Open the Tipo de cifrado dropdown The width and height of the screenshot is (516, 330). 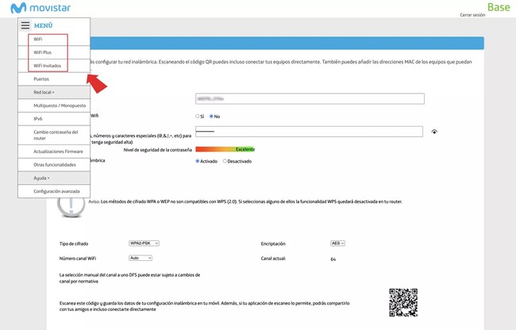pos(144,244)
